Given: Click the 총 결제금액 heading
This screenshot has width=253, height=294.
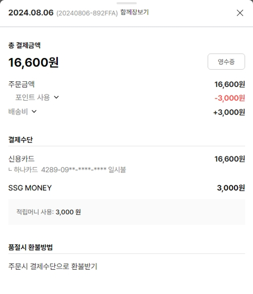Looking at the screenshot, I should [x=24, y=45].
